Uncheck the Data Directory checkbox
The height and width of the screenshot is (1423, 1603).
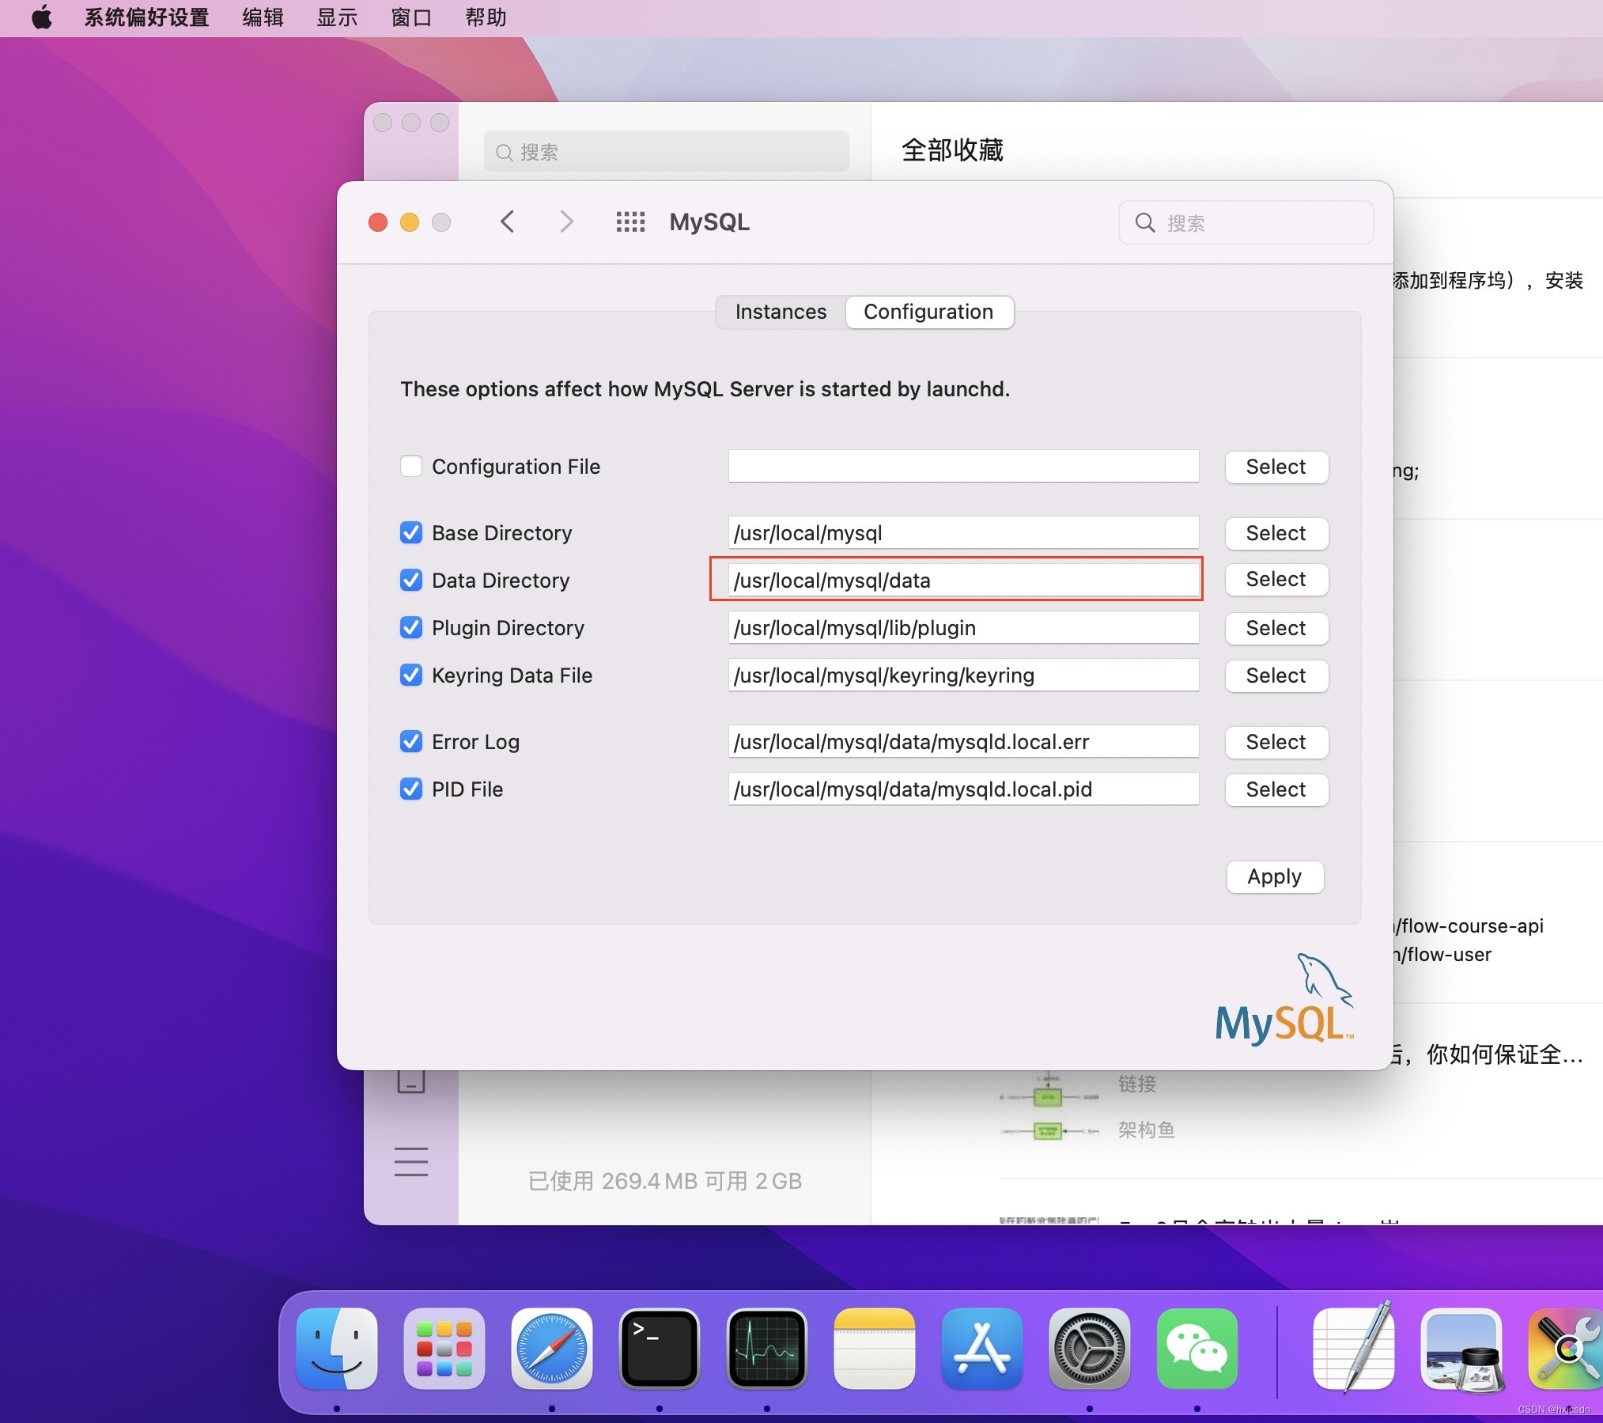click(411, 580)
